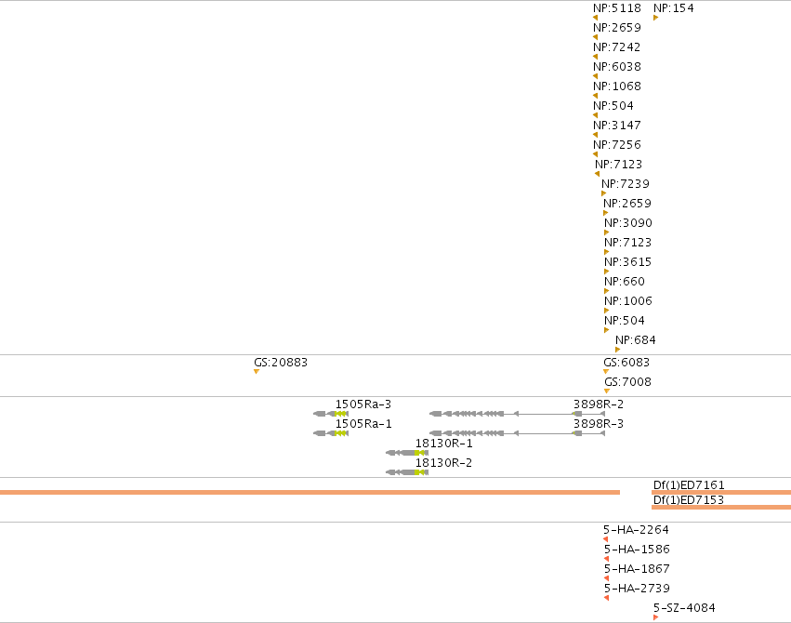Click the 5-HA-2264 insertion label
This screenshot has width=791, height=623.
coord(636,530)
